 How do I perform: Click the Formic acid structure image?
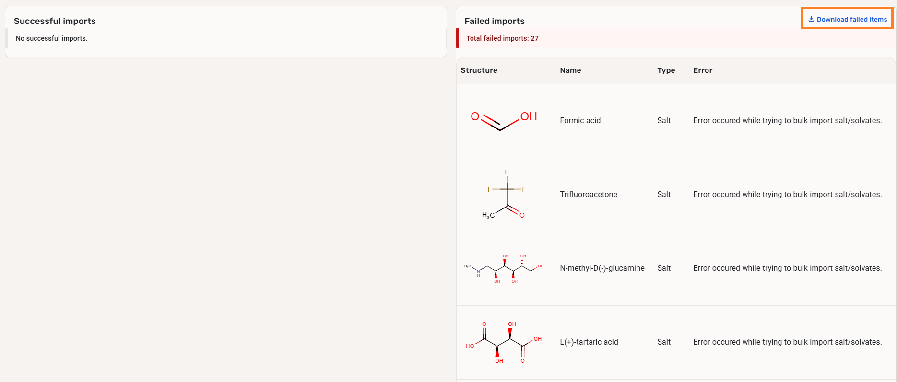[x=504, y=121]
